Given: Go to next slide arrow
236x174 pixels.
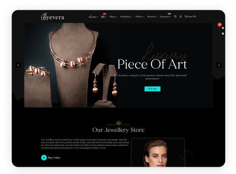Looking at the screenshot, I should pyautogui.click(x=219, y=65).
